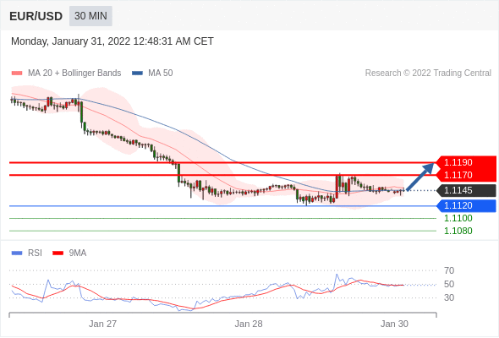Click the 1.1080 green support label
499x338 pixels.
click(x=458, y=232)
